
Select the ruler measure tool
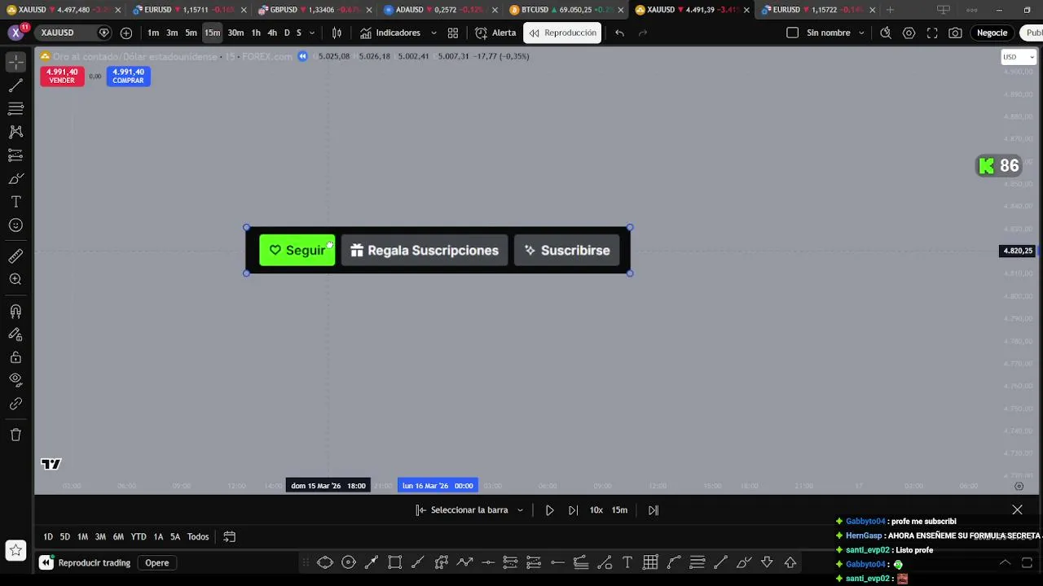15,256
